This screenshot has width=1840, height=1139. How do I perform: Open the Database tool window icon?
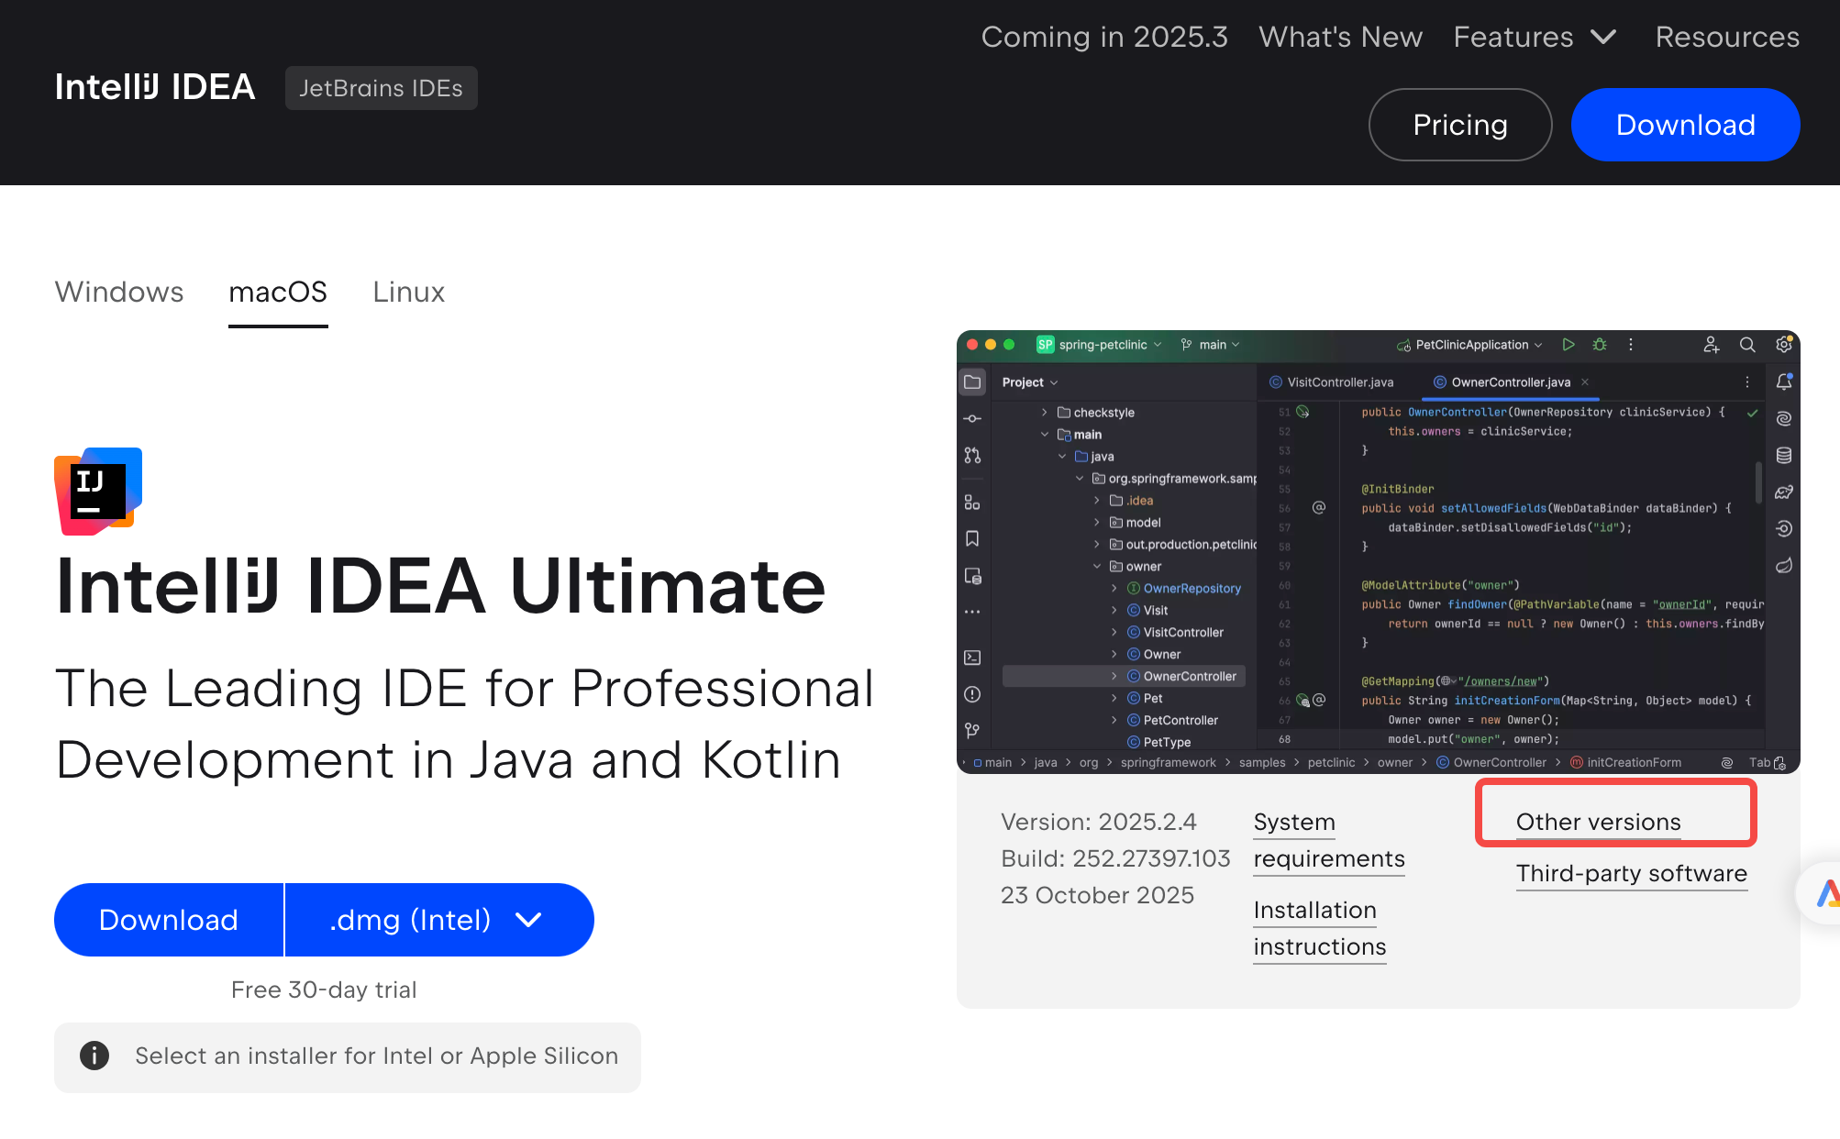(1784, 456)
